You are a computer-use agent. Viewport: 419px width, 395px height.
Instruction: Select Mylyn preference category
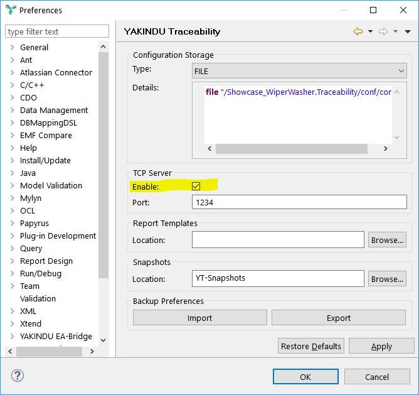pyautogui.click(x=31, y=198)
